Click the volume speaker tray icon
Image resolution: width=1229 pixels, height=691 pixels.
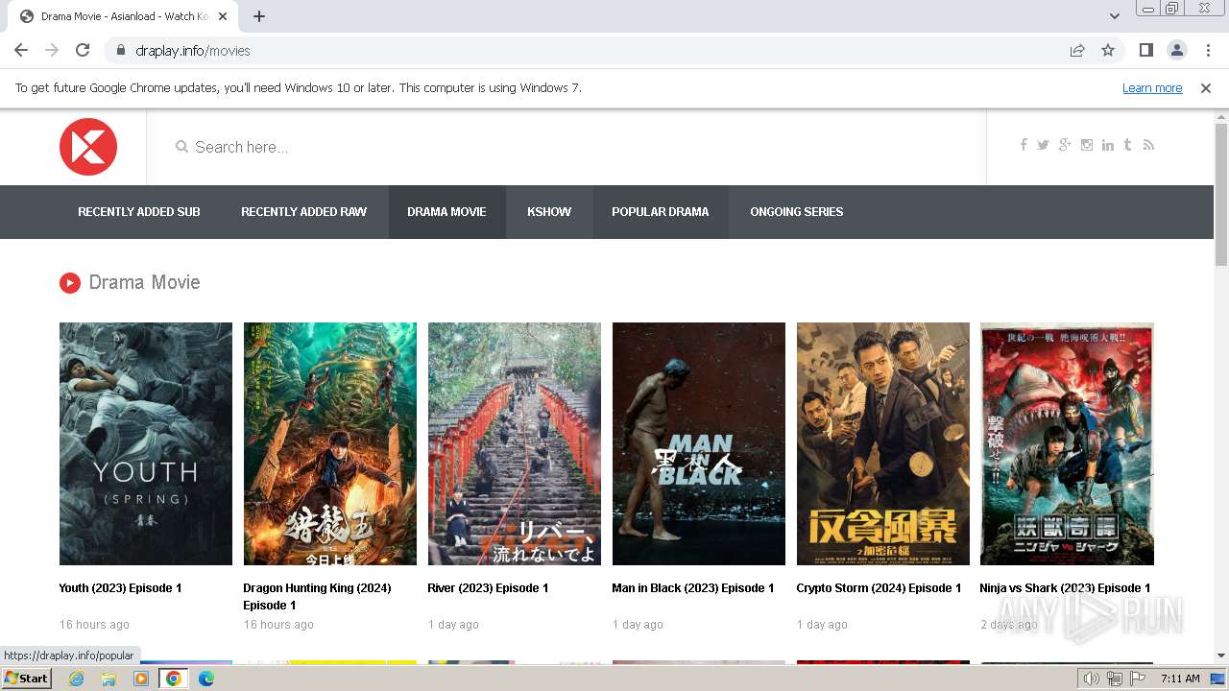click(1091, 679)
